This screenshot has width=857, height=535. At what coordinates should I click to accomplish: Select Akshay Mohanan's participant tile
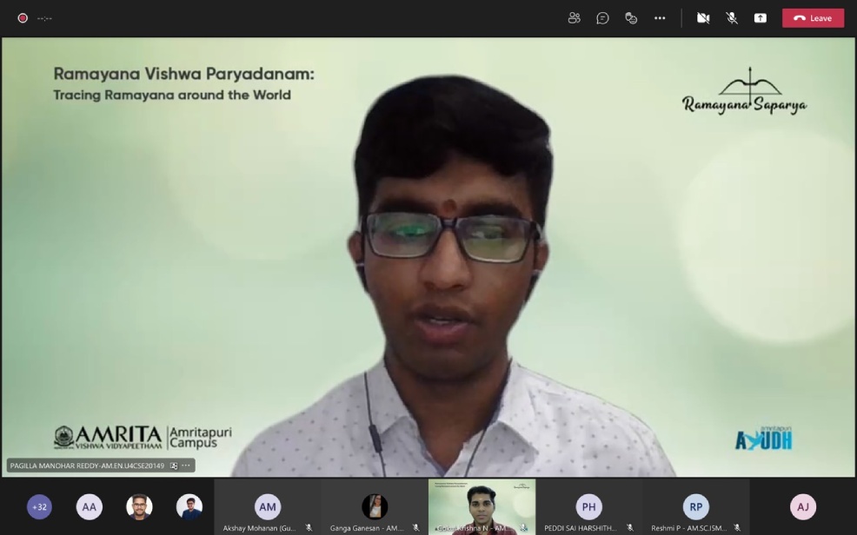pyautogui.click(x=267, y=507)
